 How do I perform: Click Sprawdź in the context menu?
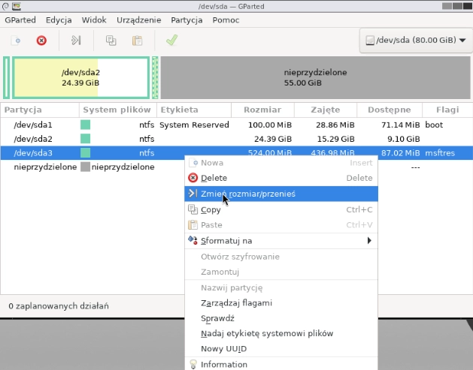pyautogui.click(x=217, y=318)
